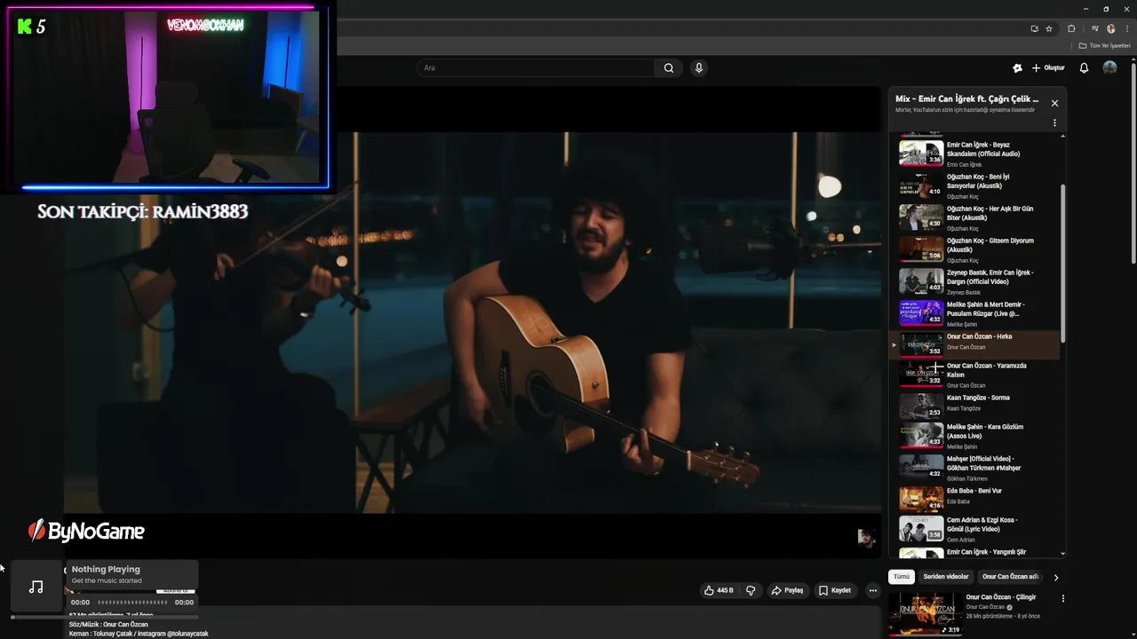
Task: Open more actions ellipsis beside Kaydet
Action: pos(873,590)
